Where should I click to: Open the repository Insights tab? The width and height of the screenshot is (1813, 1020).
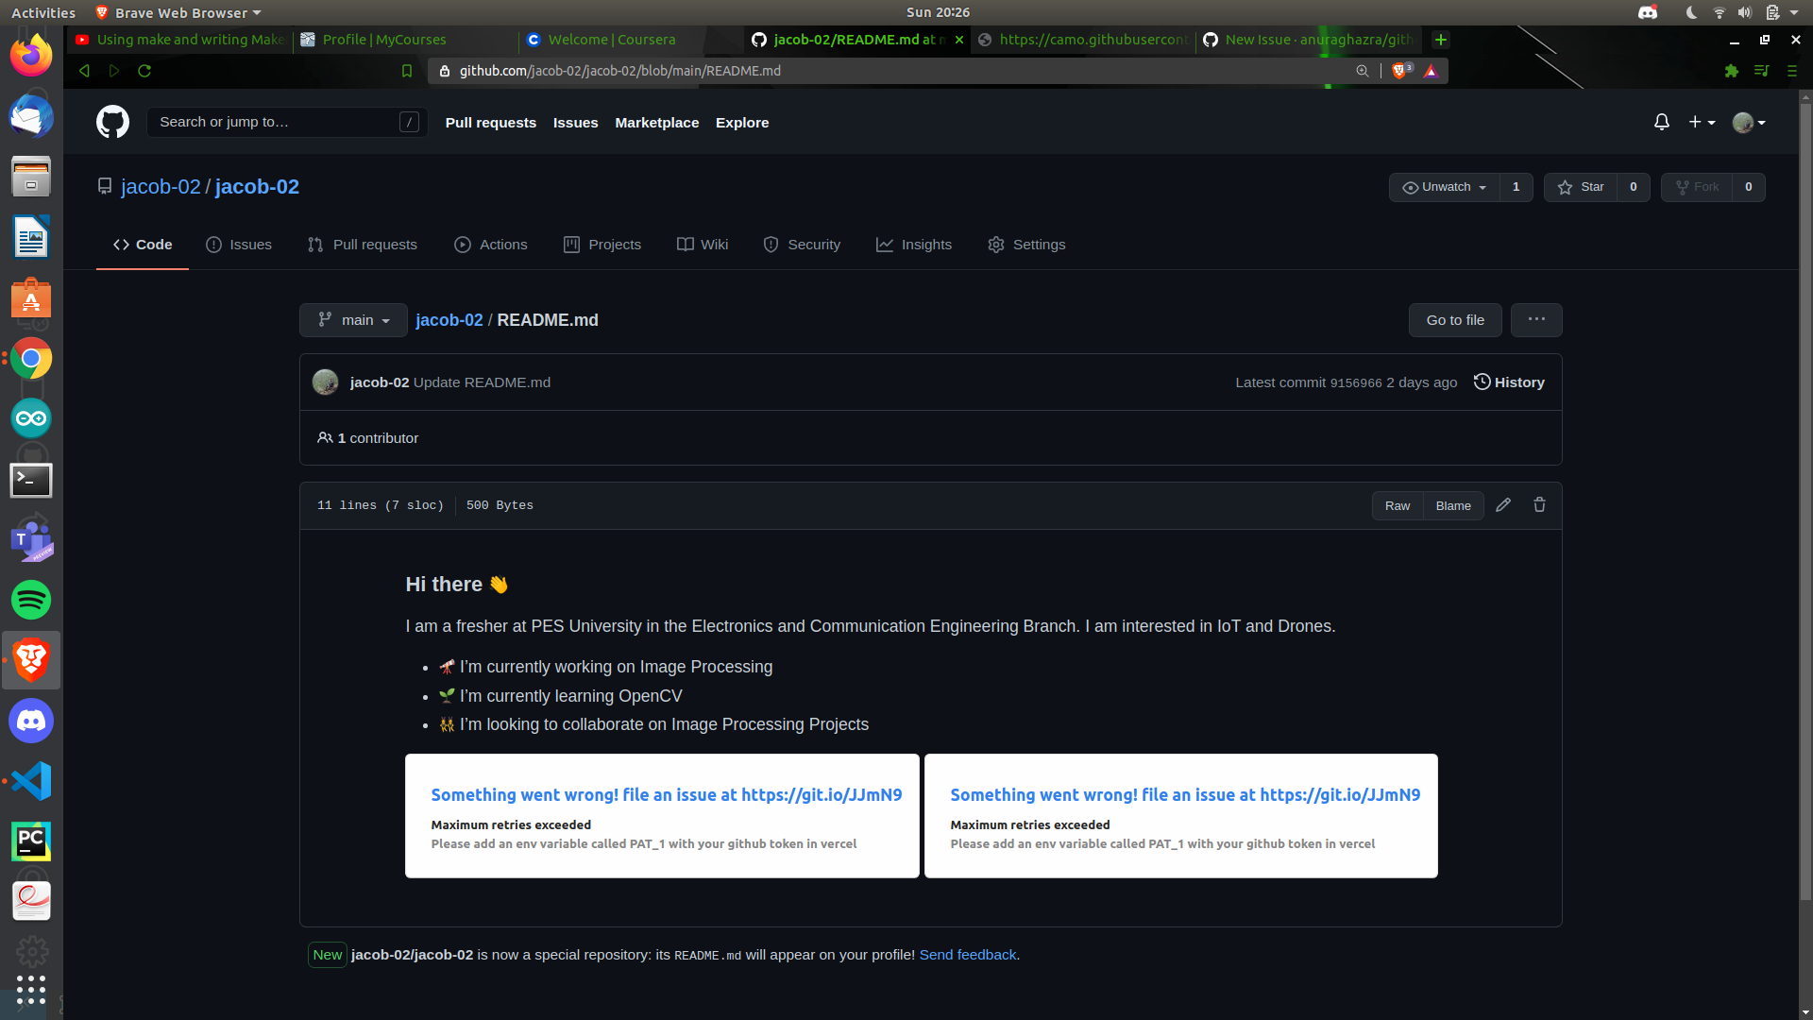(913, 245)
